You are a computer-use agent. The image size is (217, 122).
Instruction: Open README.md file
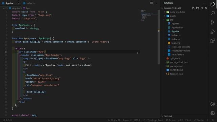pos(176,70)
